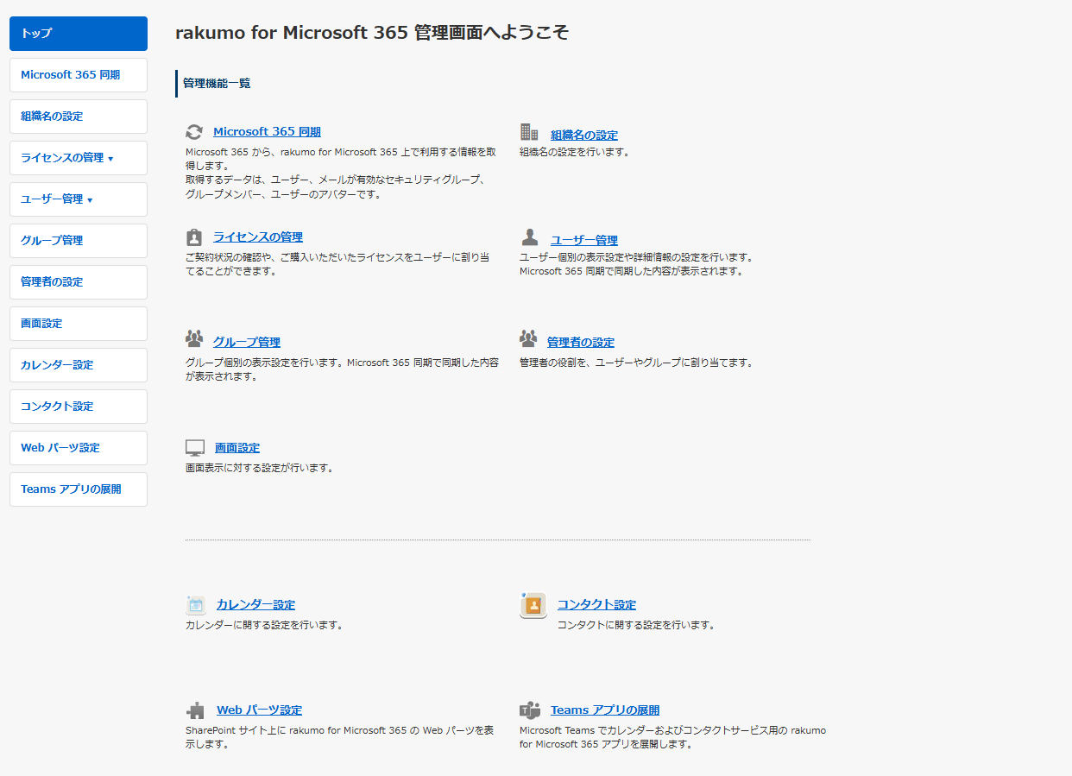Select トップ in the sidebar
The width and height of the screenshot is (1072, 776).
pyautogui.click(x=79, y=34)
